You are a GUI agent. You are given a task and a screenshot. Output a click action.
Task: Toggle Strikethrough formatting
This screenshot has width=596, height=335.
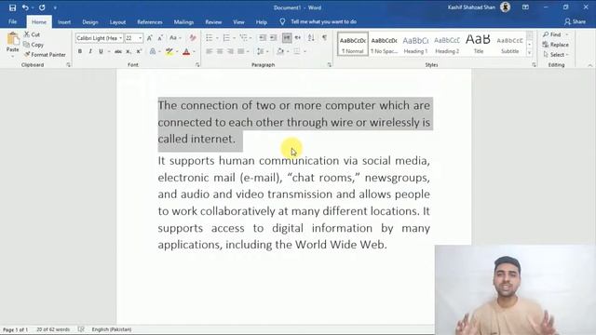118,51
